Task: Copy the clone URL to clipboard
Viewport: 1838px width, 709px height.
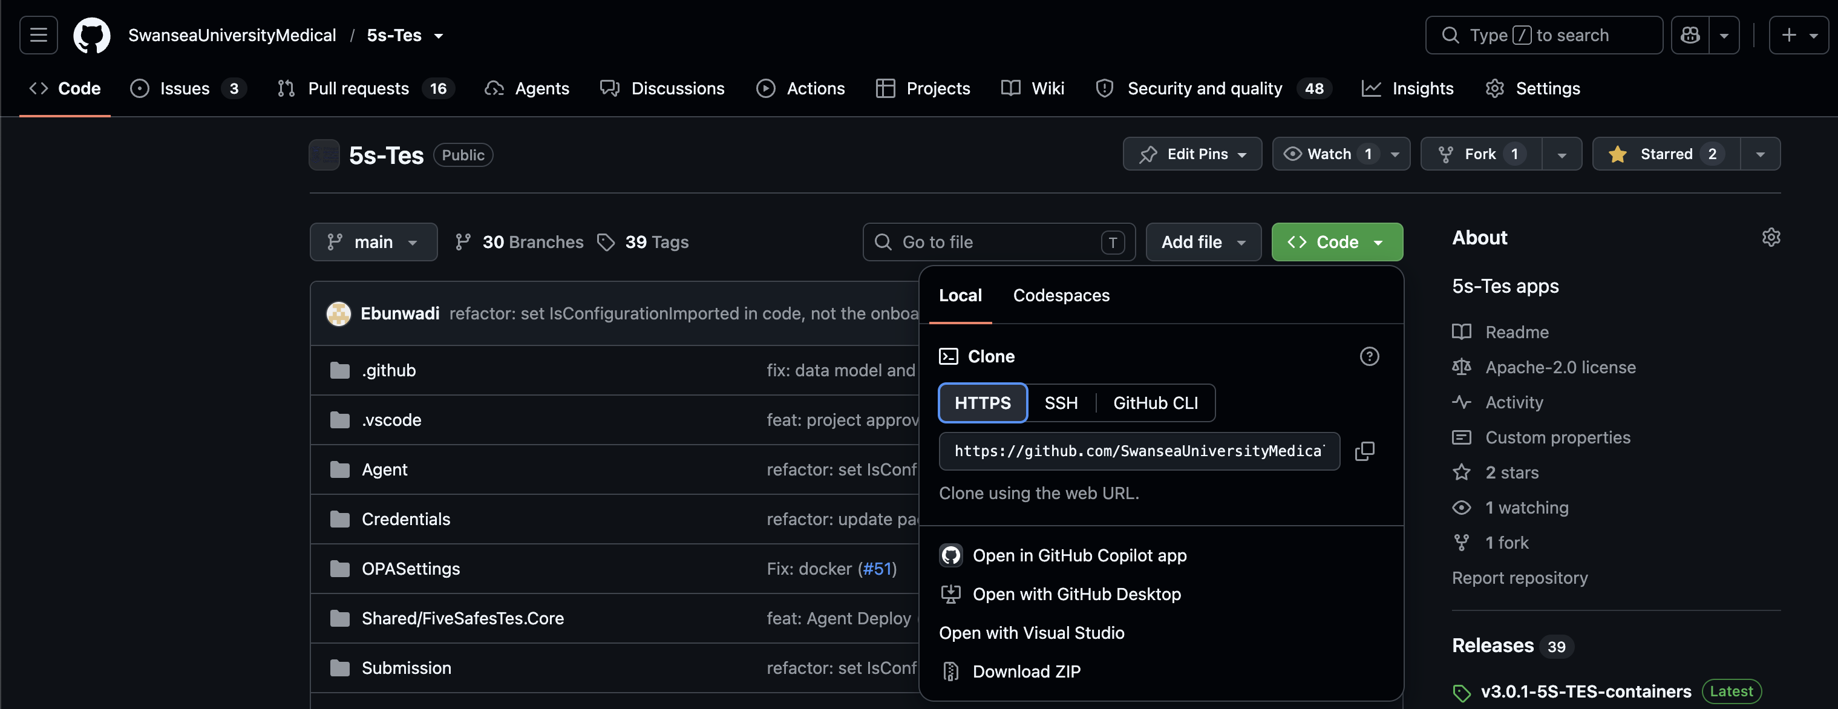Action: point(1364,451)
